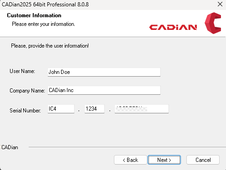Click the 'Serial Number:' label

tap(25, 111)
